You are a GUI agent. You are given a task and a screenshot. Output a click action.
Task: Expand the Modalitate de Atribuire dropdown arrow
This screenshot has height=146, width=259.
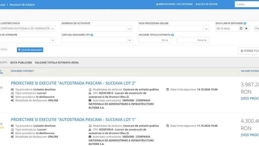[52, 40]
